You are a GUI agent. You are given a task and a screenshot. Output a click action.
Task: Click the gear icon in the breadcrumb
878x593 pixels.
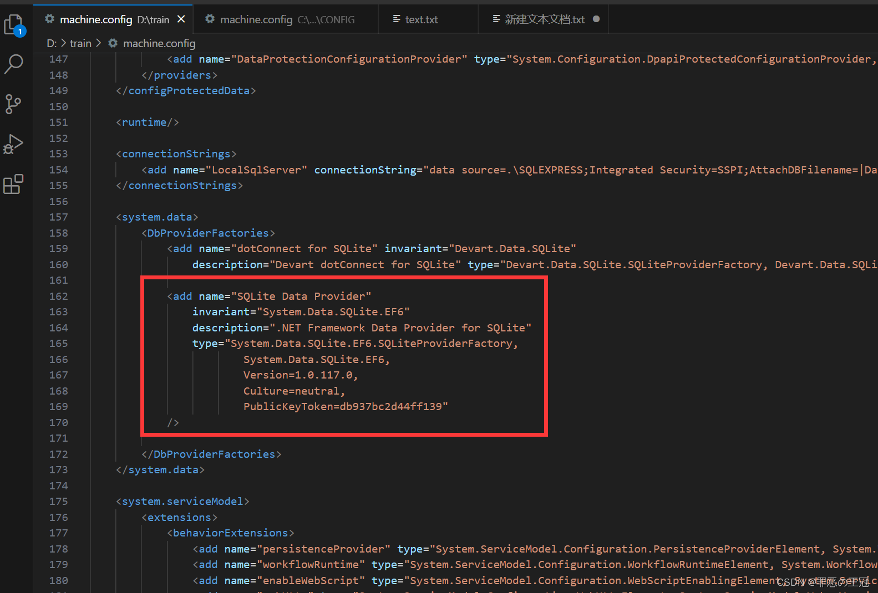(x=113, y=43)
